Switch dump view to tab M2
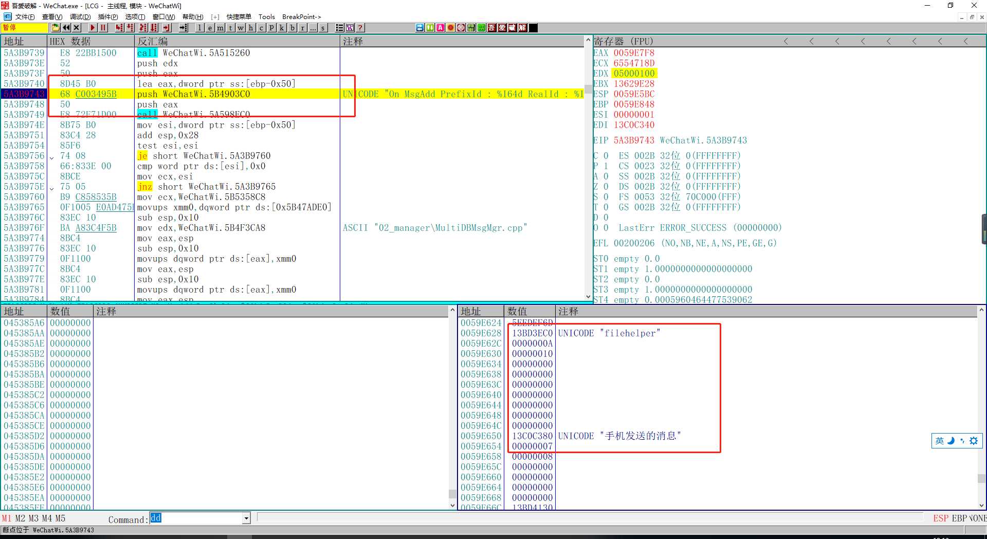The width and height of the screenshot is (987, 539). [x=20, y=518]
